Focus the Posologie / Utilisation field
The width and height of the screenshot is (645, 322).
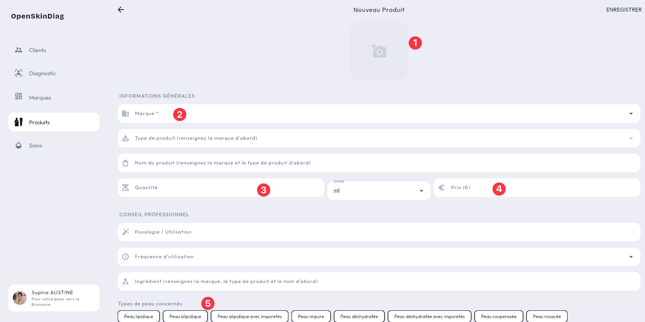pyautogui.click(x=379, y=232)
